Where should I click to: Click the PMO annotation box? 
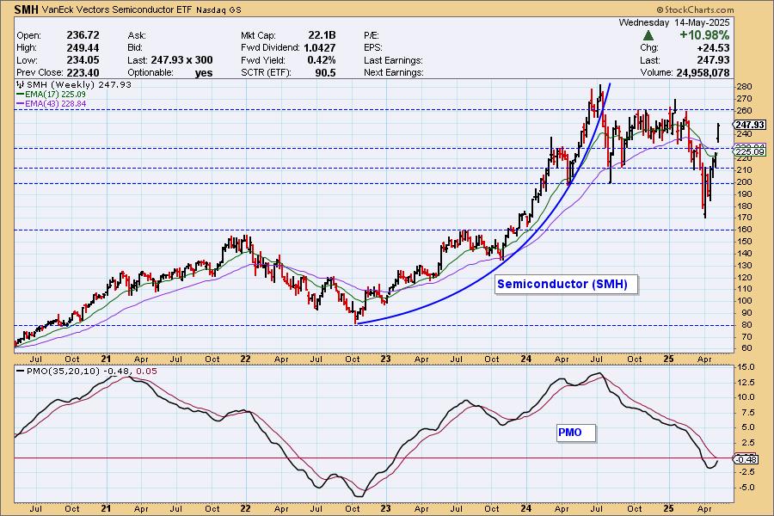click(x=576, y=433)
